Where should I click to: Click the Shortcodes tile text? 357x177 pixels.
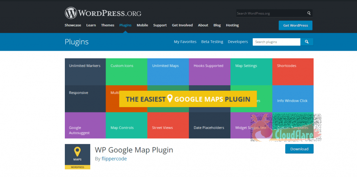(287, 66)
